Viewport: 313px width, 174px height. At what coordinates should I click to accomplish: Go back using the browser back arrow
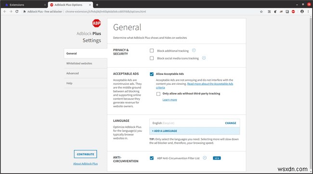tap(5, 12)
